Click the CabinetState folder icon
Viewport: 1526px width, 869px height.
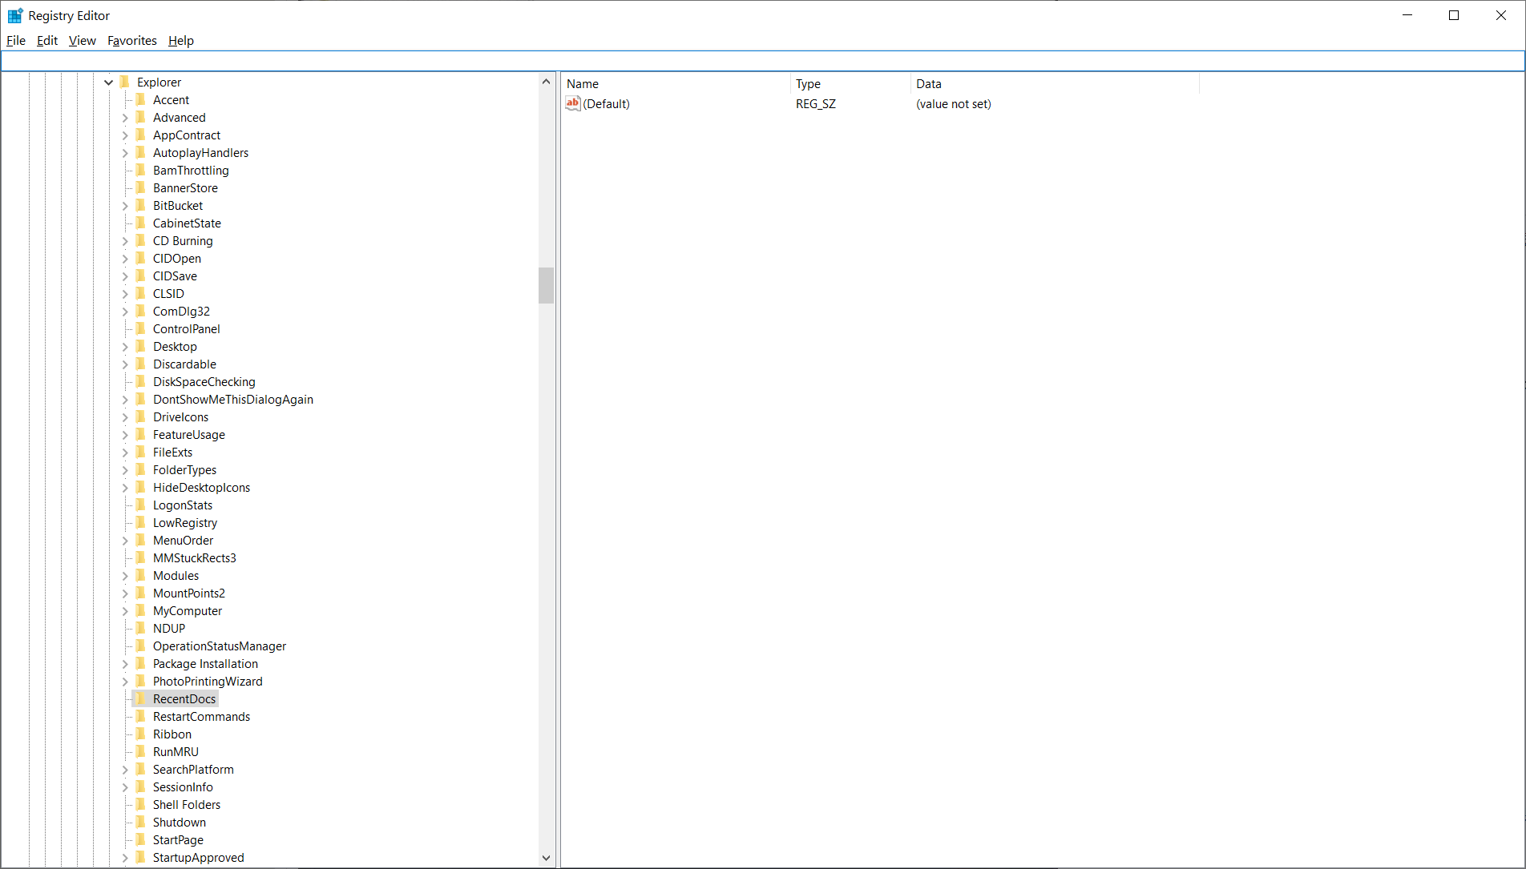[x=140, y=223]
